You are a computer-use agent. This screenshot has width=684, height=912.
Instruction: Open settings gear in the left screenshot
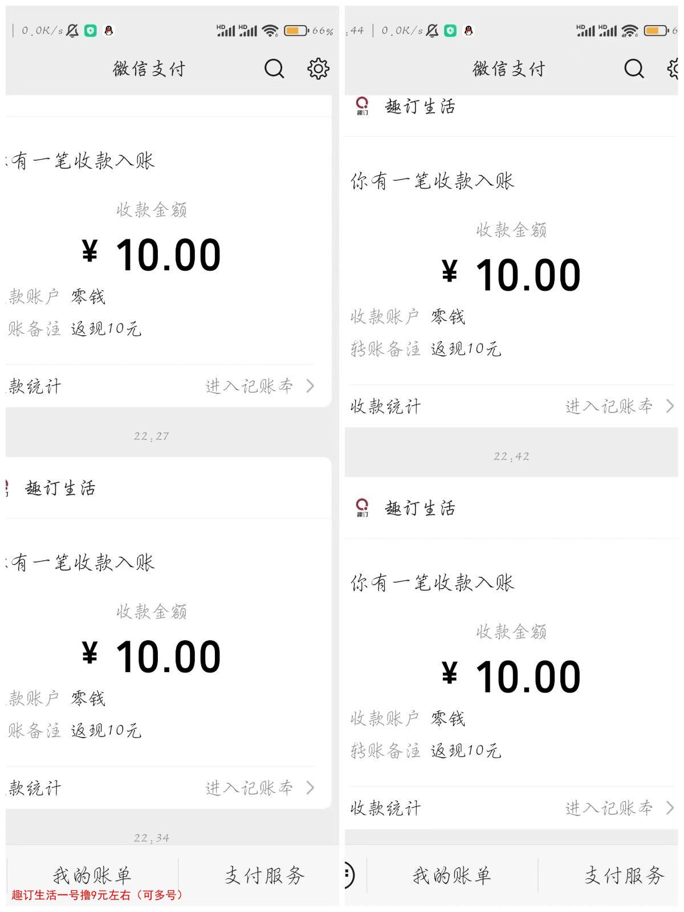(318, 69)
